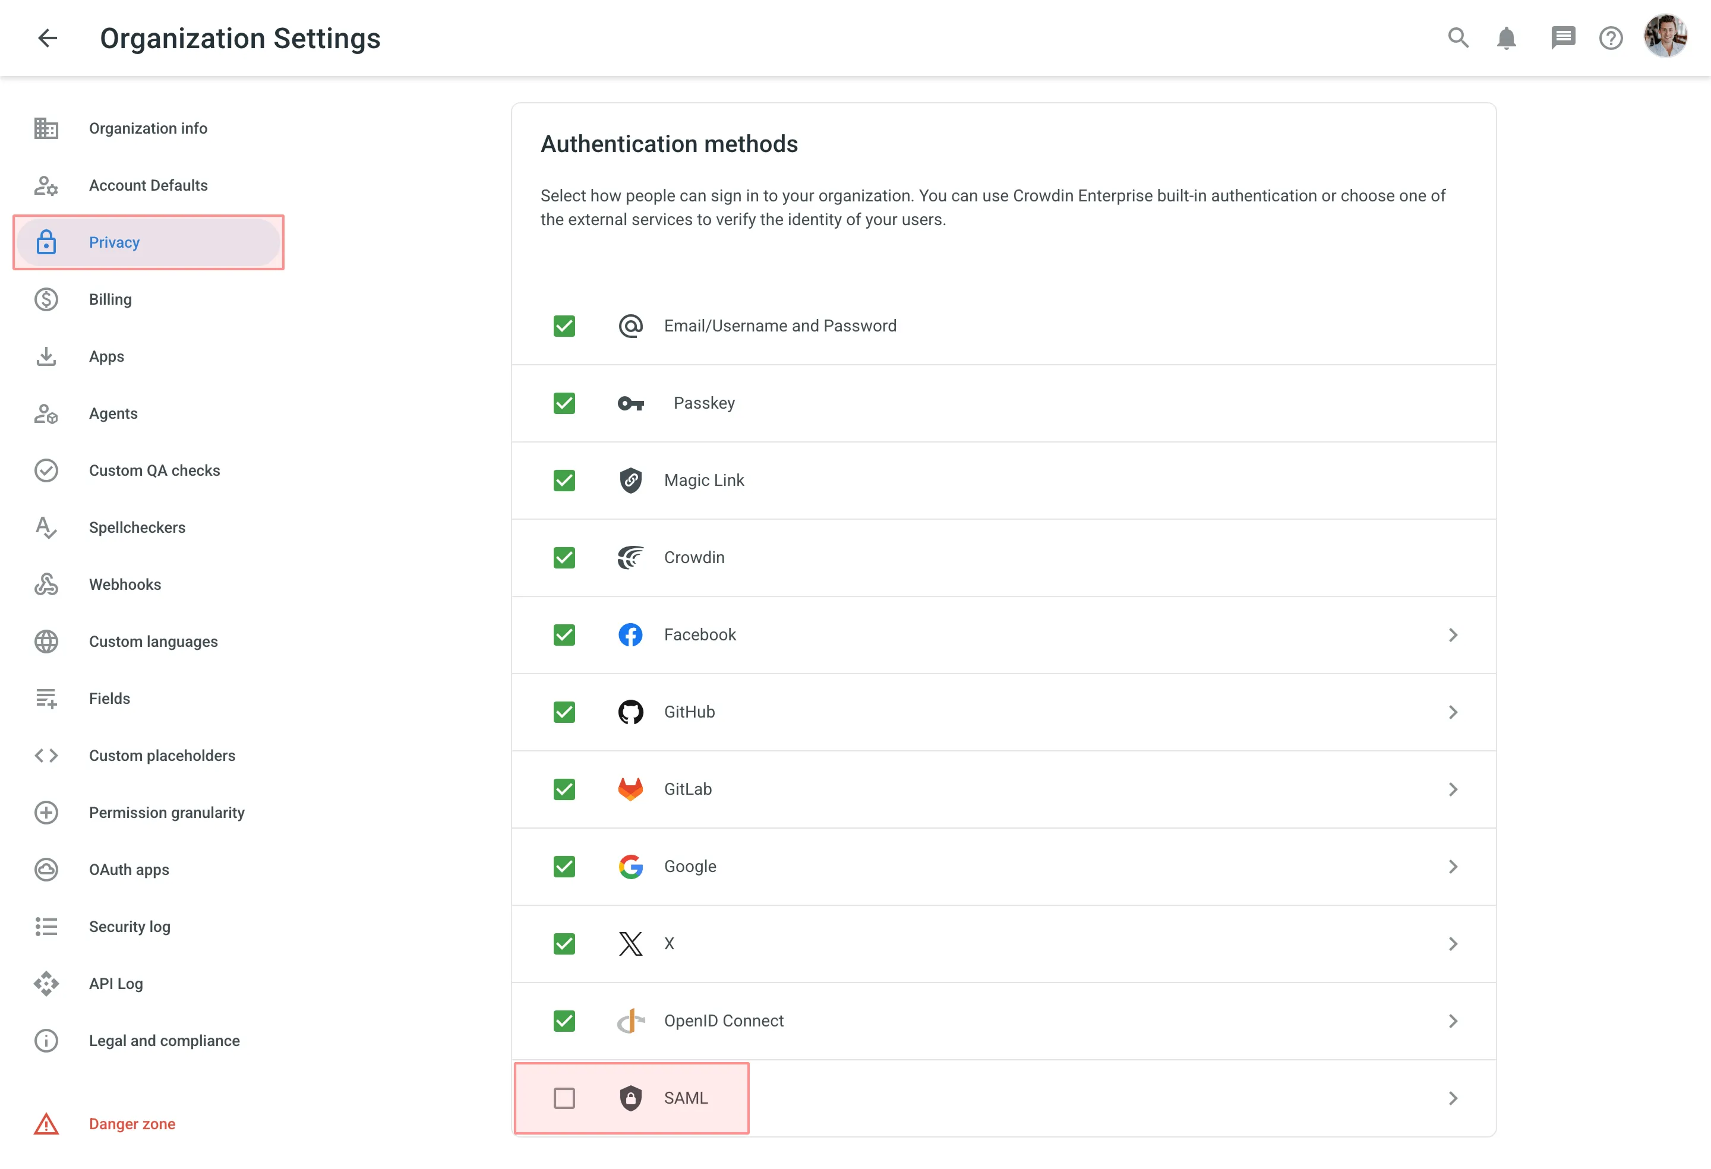Select the Webhooks sidebar icon
The image size is (1711, 1169).
point(46,584)
